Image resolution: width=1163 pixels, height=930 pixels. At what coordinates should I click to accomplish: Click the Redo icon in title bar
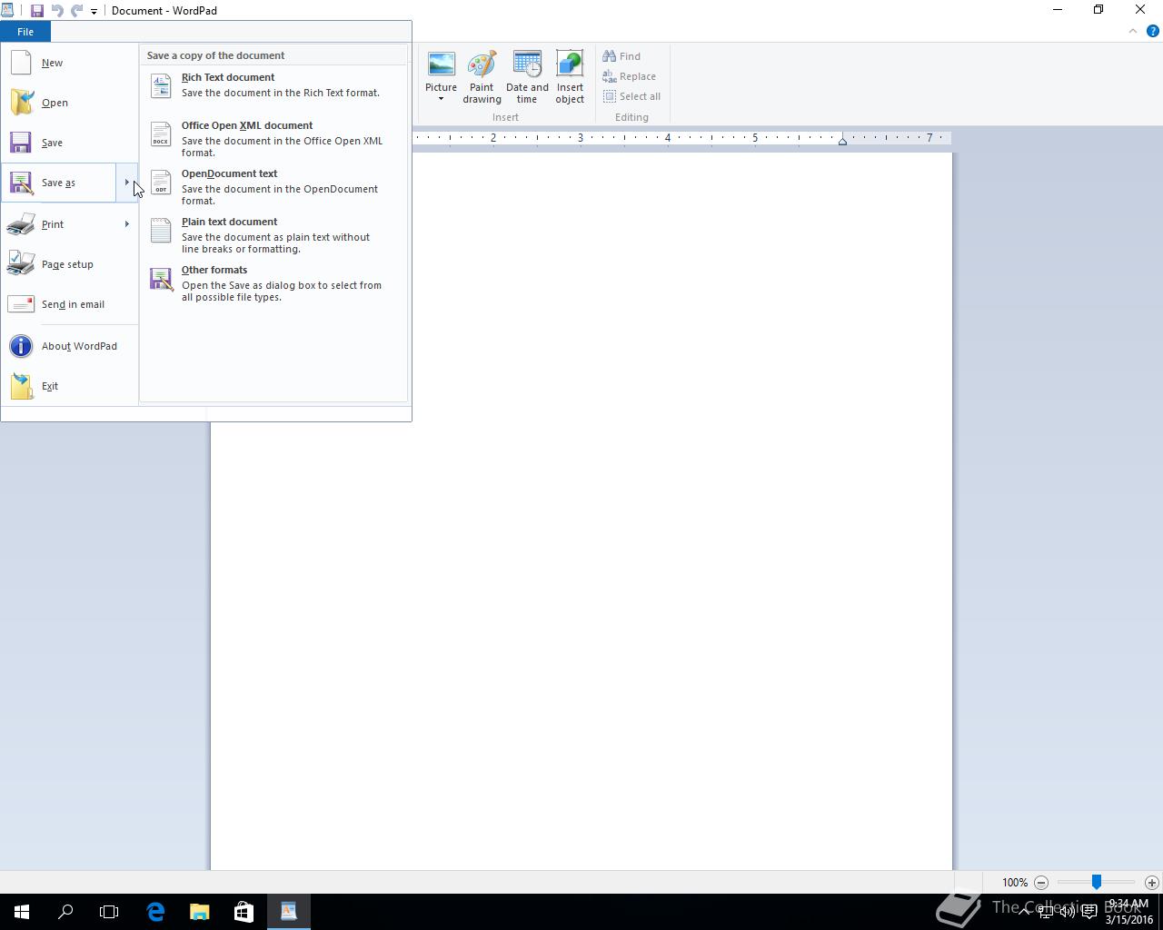[76, 11]
